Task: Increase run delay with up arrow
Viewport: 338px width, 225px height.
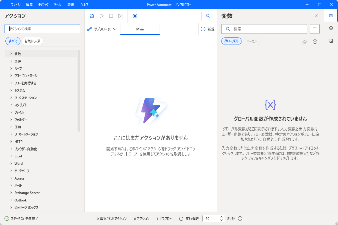Action: (221, 217)
